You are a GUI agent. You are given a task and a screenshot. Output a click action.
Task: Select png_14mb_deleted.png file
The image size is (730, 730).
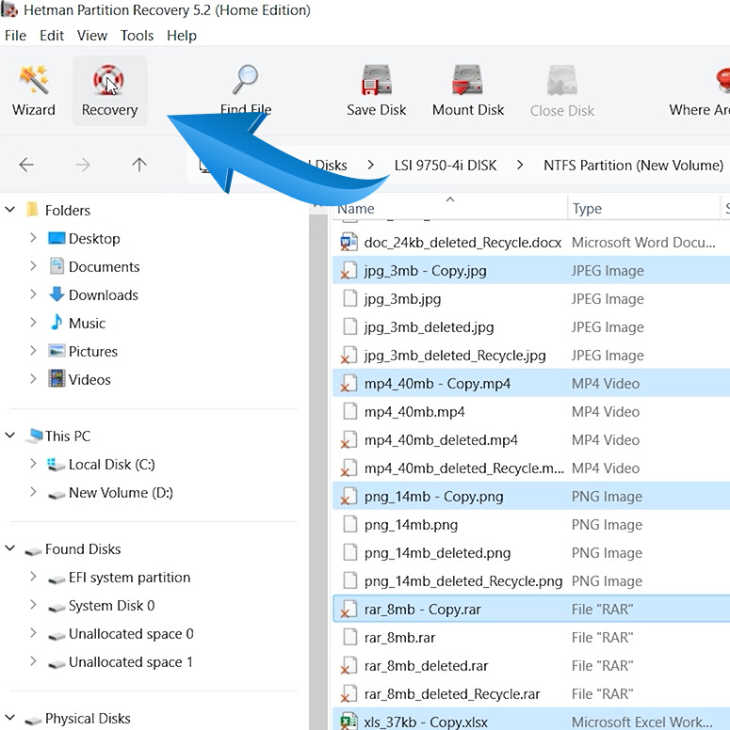531,552
